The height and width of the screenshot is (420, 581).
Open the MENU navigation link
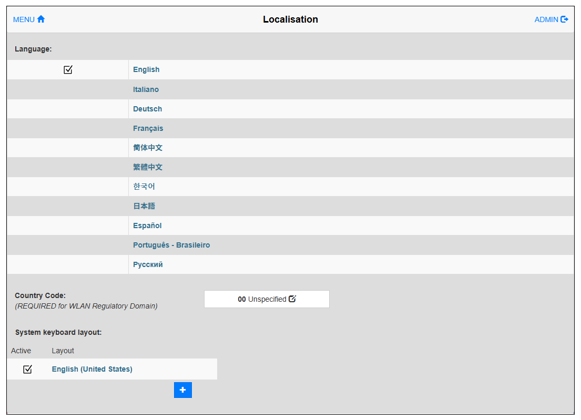click(24, 19)
